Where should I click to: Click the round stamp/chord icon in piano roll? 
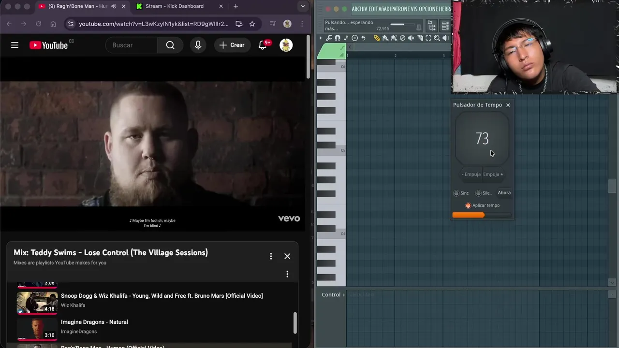point(354,38)
